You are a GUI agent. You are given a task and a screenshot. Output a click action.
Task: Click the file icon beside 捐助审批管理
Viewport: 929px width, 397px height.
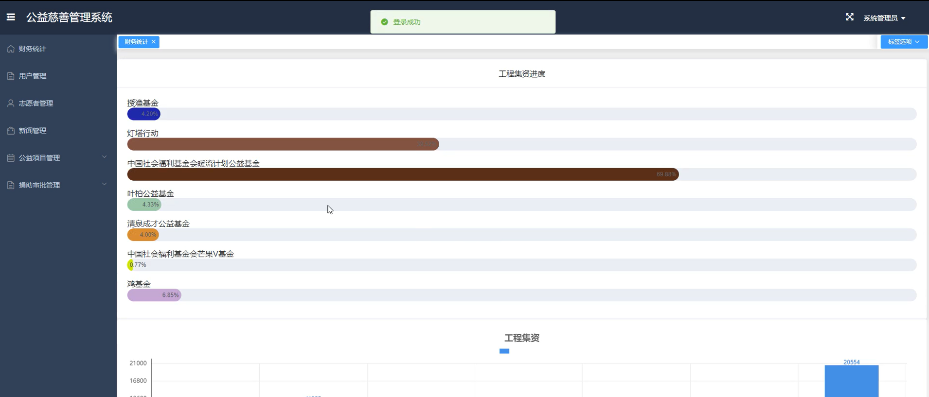(11, 185)
